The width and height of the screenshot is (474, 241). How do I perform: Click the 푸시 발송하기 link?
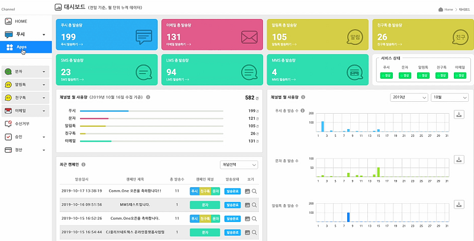click(72, 44)
